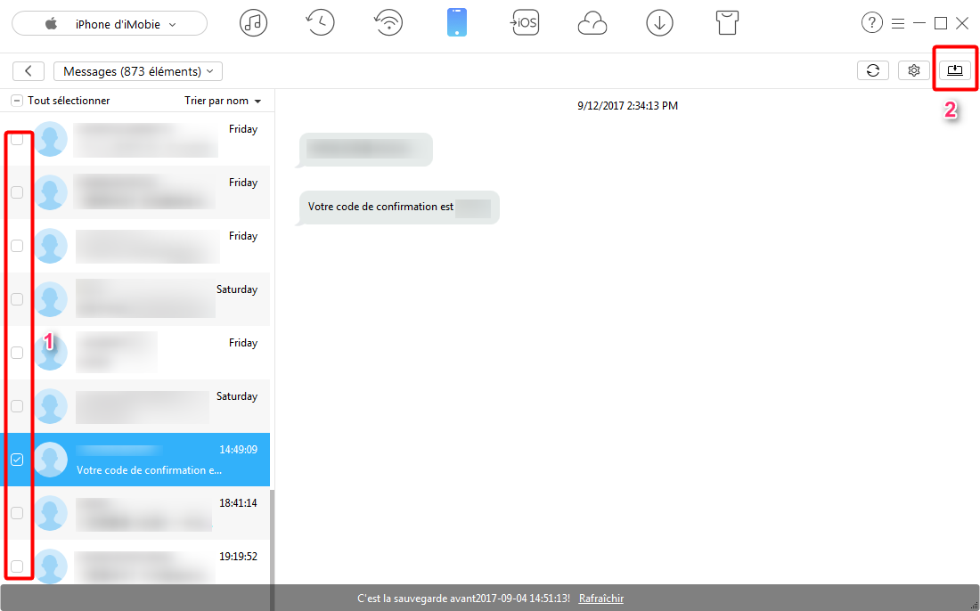
Task: Select the Device Manager phone icon
Action: pos(457,22)
